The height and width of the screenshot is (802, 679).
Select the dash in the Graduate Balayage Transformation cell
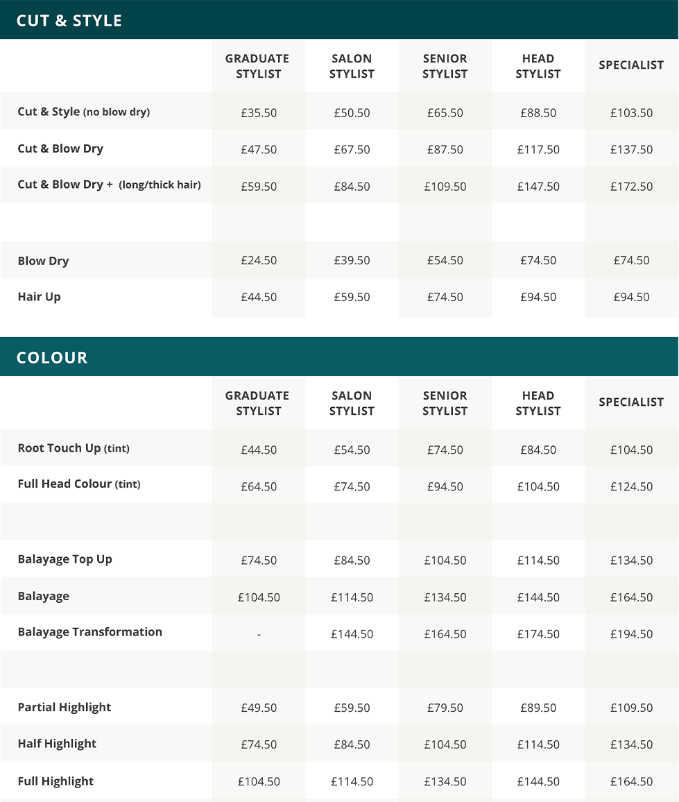259,634
